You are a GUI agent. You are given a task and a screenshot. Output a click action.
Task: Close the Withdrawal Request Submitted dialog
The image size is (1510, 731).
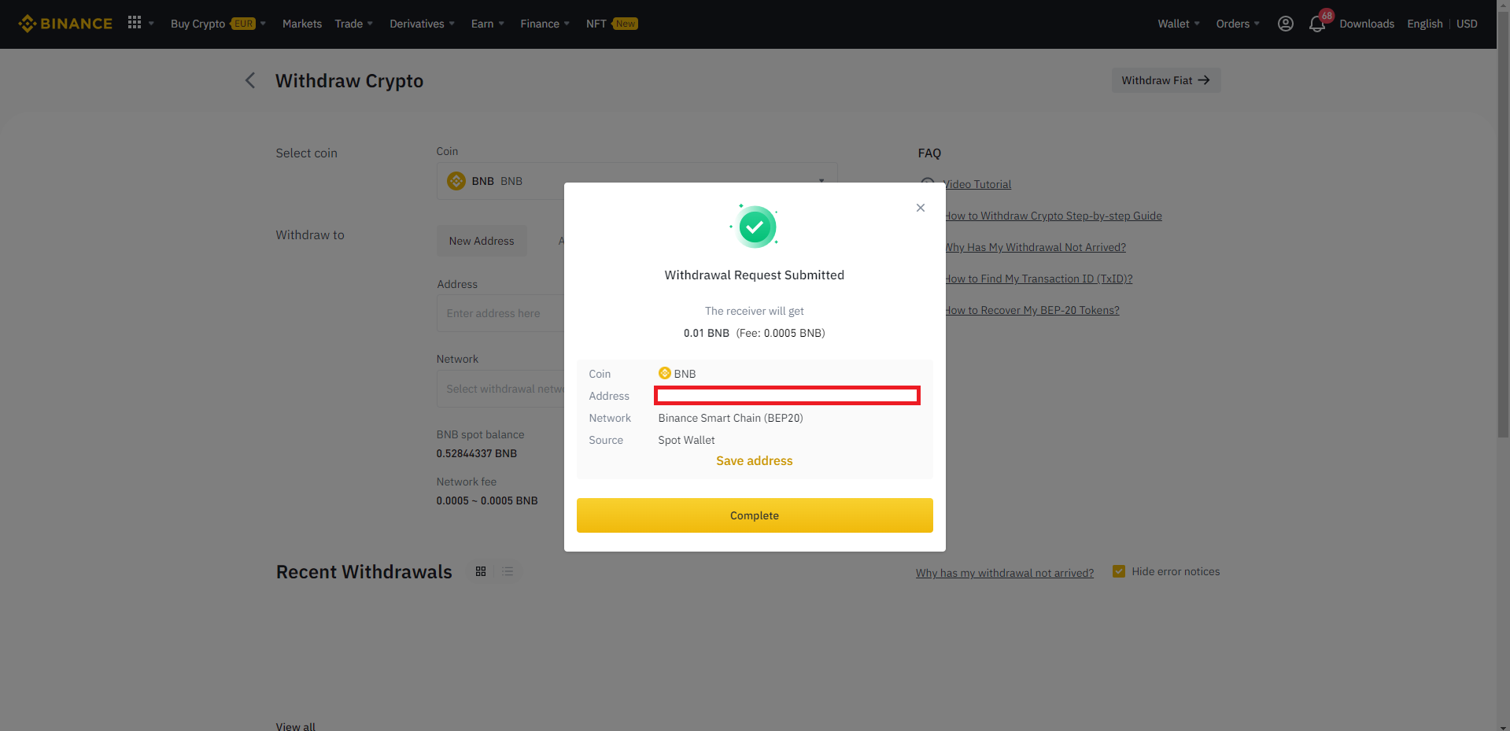(920, 208)
